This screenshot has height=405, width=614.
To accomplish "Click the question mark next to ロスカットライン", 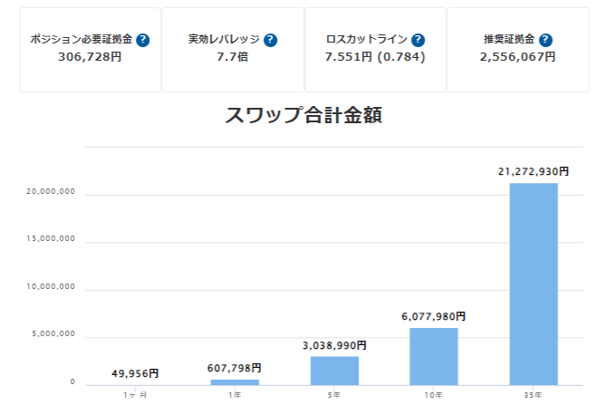I will pyautogui.click(x=417, y=41).
